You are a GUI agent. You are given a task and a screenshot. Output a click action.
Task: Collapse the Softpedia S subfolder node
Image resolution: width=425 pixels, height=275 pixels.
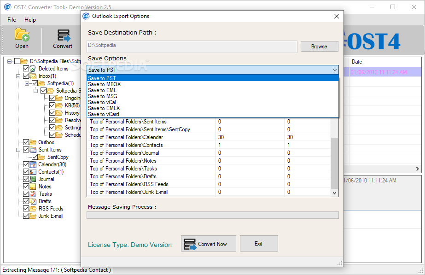(35, 91)
